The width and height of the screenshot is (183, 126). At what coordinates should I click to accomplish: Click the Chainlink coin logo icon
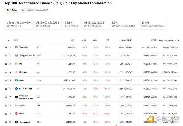click(x=16, y=47)
